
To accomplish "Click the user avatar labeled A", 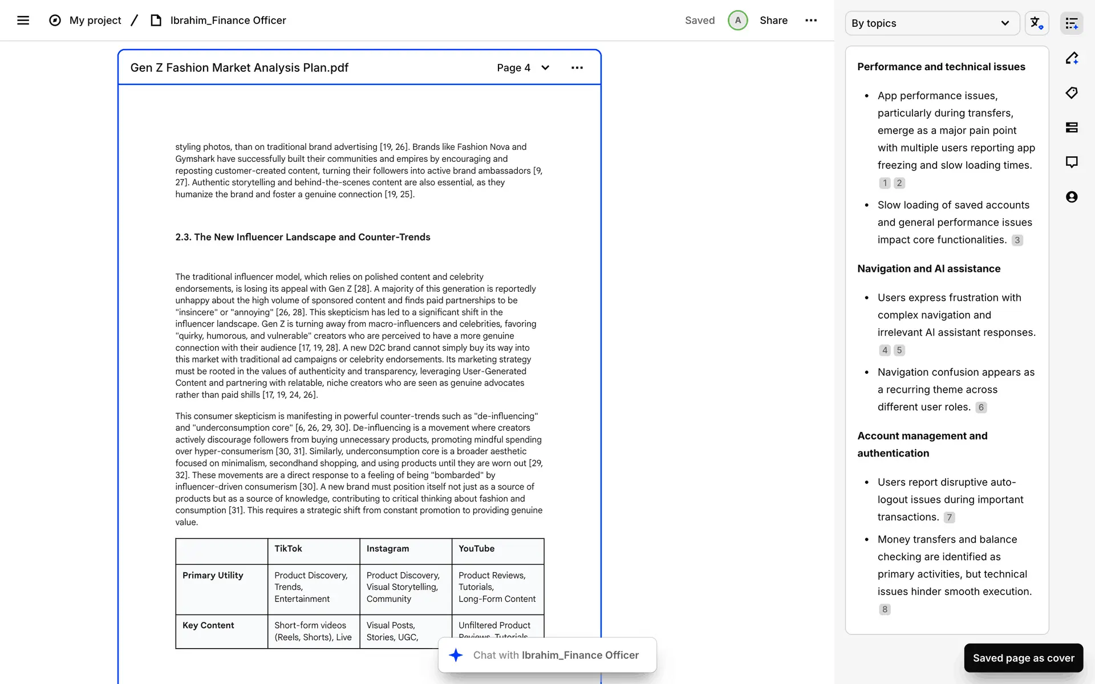I will point(737,21).
